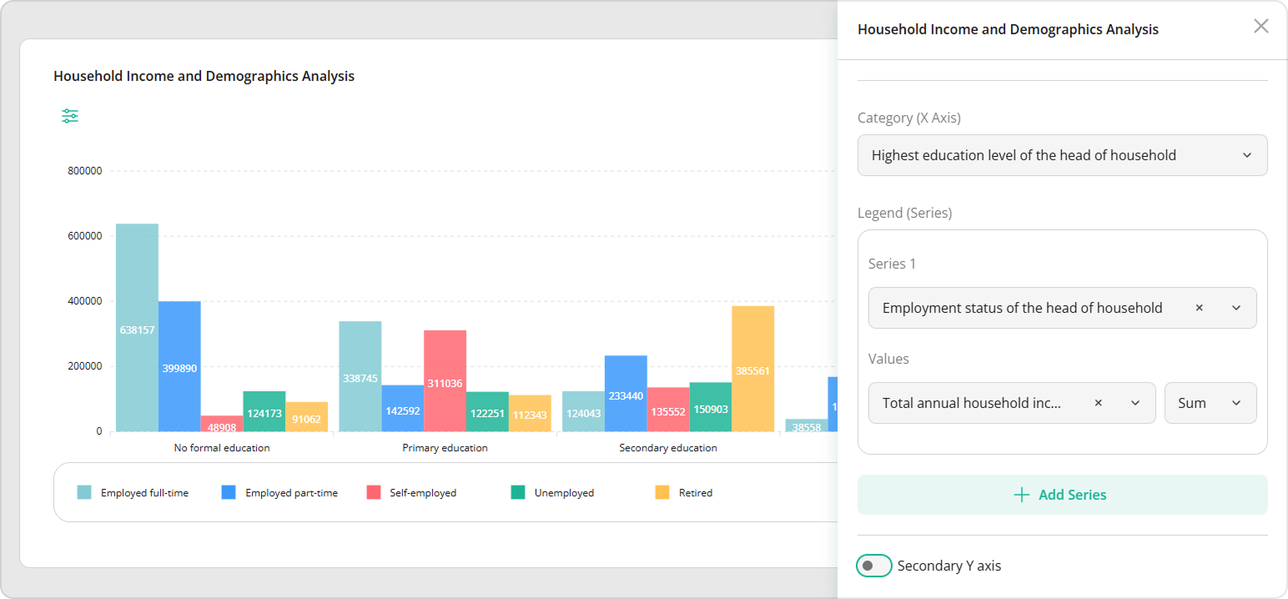Clear the Total annual household income value field
The image size is (1288, 599).
coord(1099,402)
